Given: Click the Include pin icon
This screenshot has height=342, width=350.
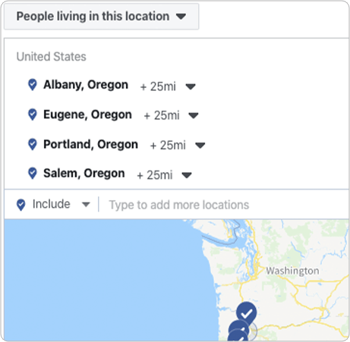Looking at the screenshot, I should coord(21,205).
